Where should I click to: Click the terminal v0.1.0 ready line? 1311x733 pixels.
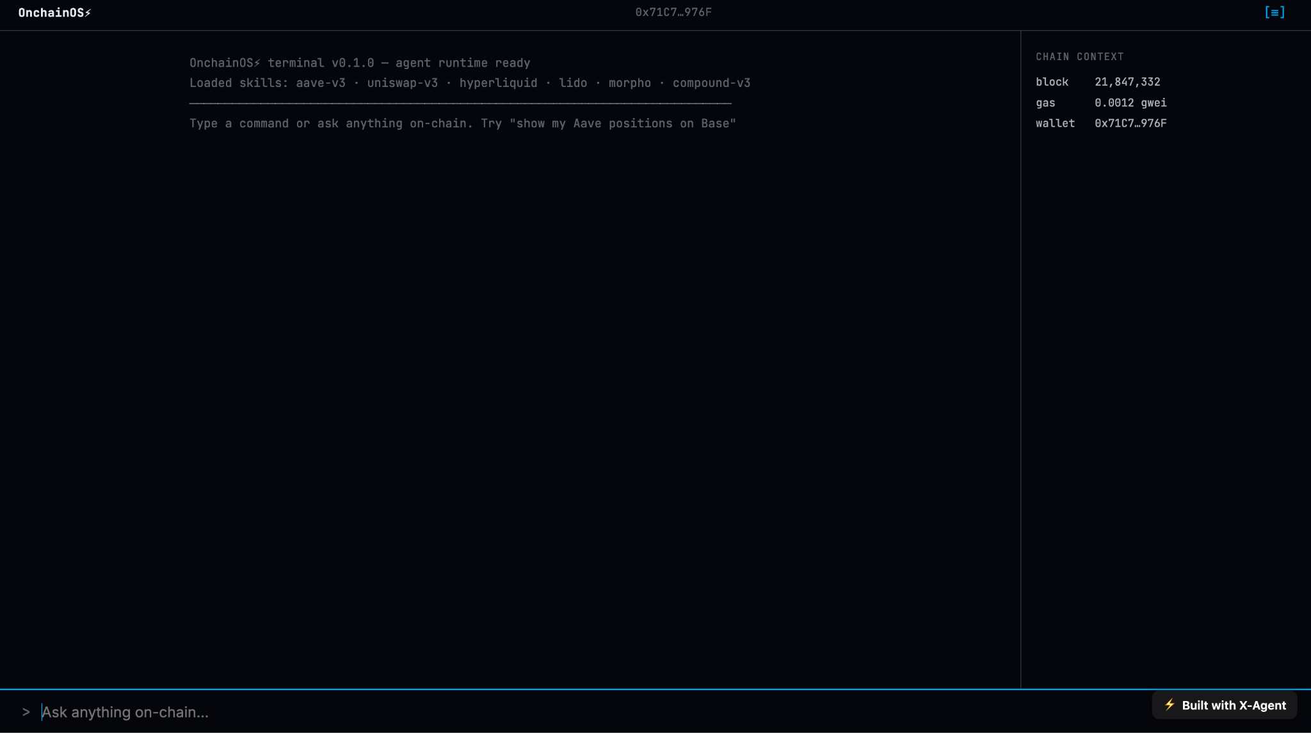click(x=360, y=63)
